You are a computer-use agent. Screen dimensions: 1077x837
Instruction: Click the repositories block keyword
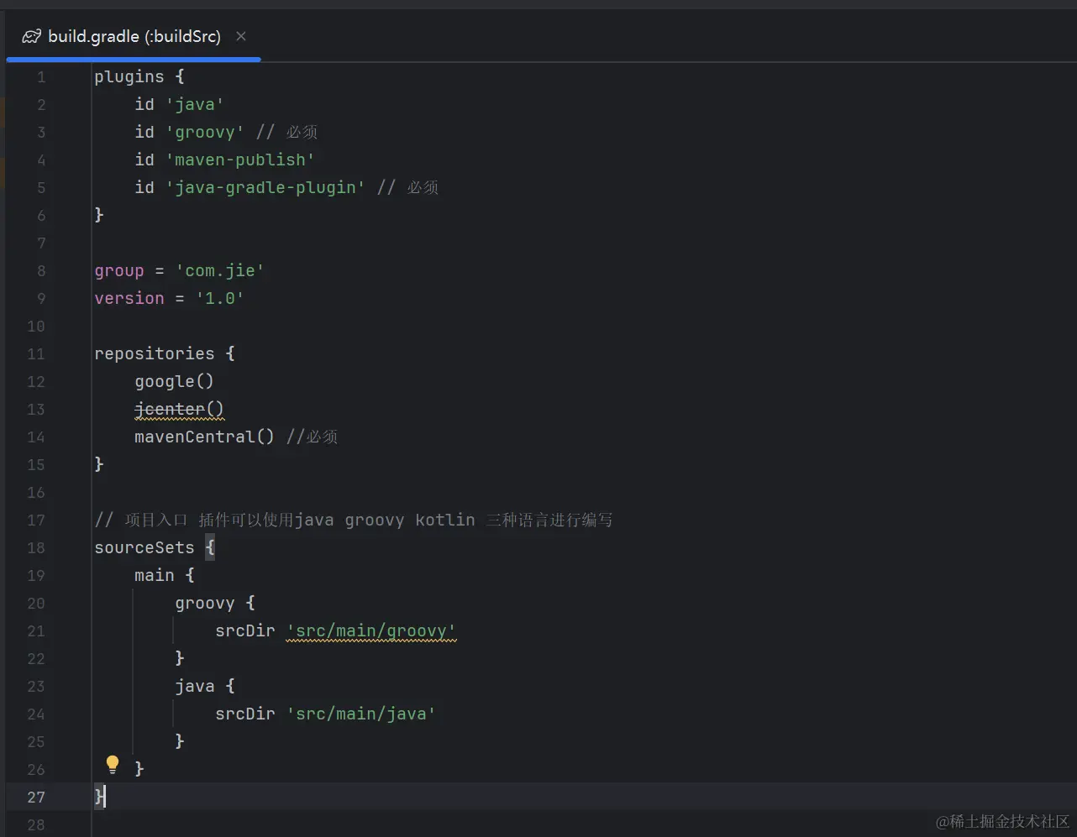[155, 353]
